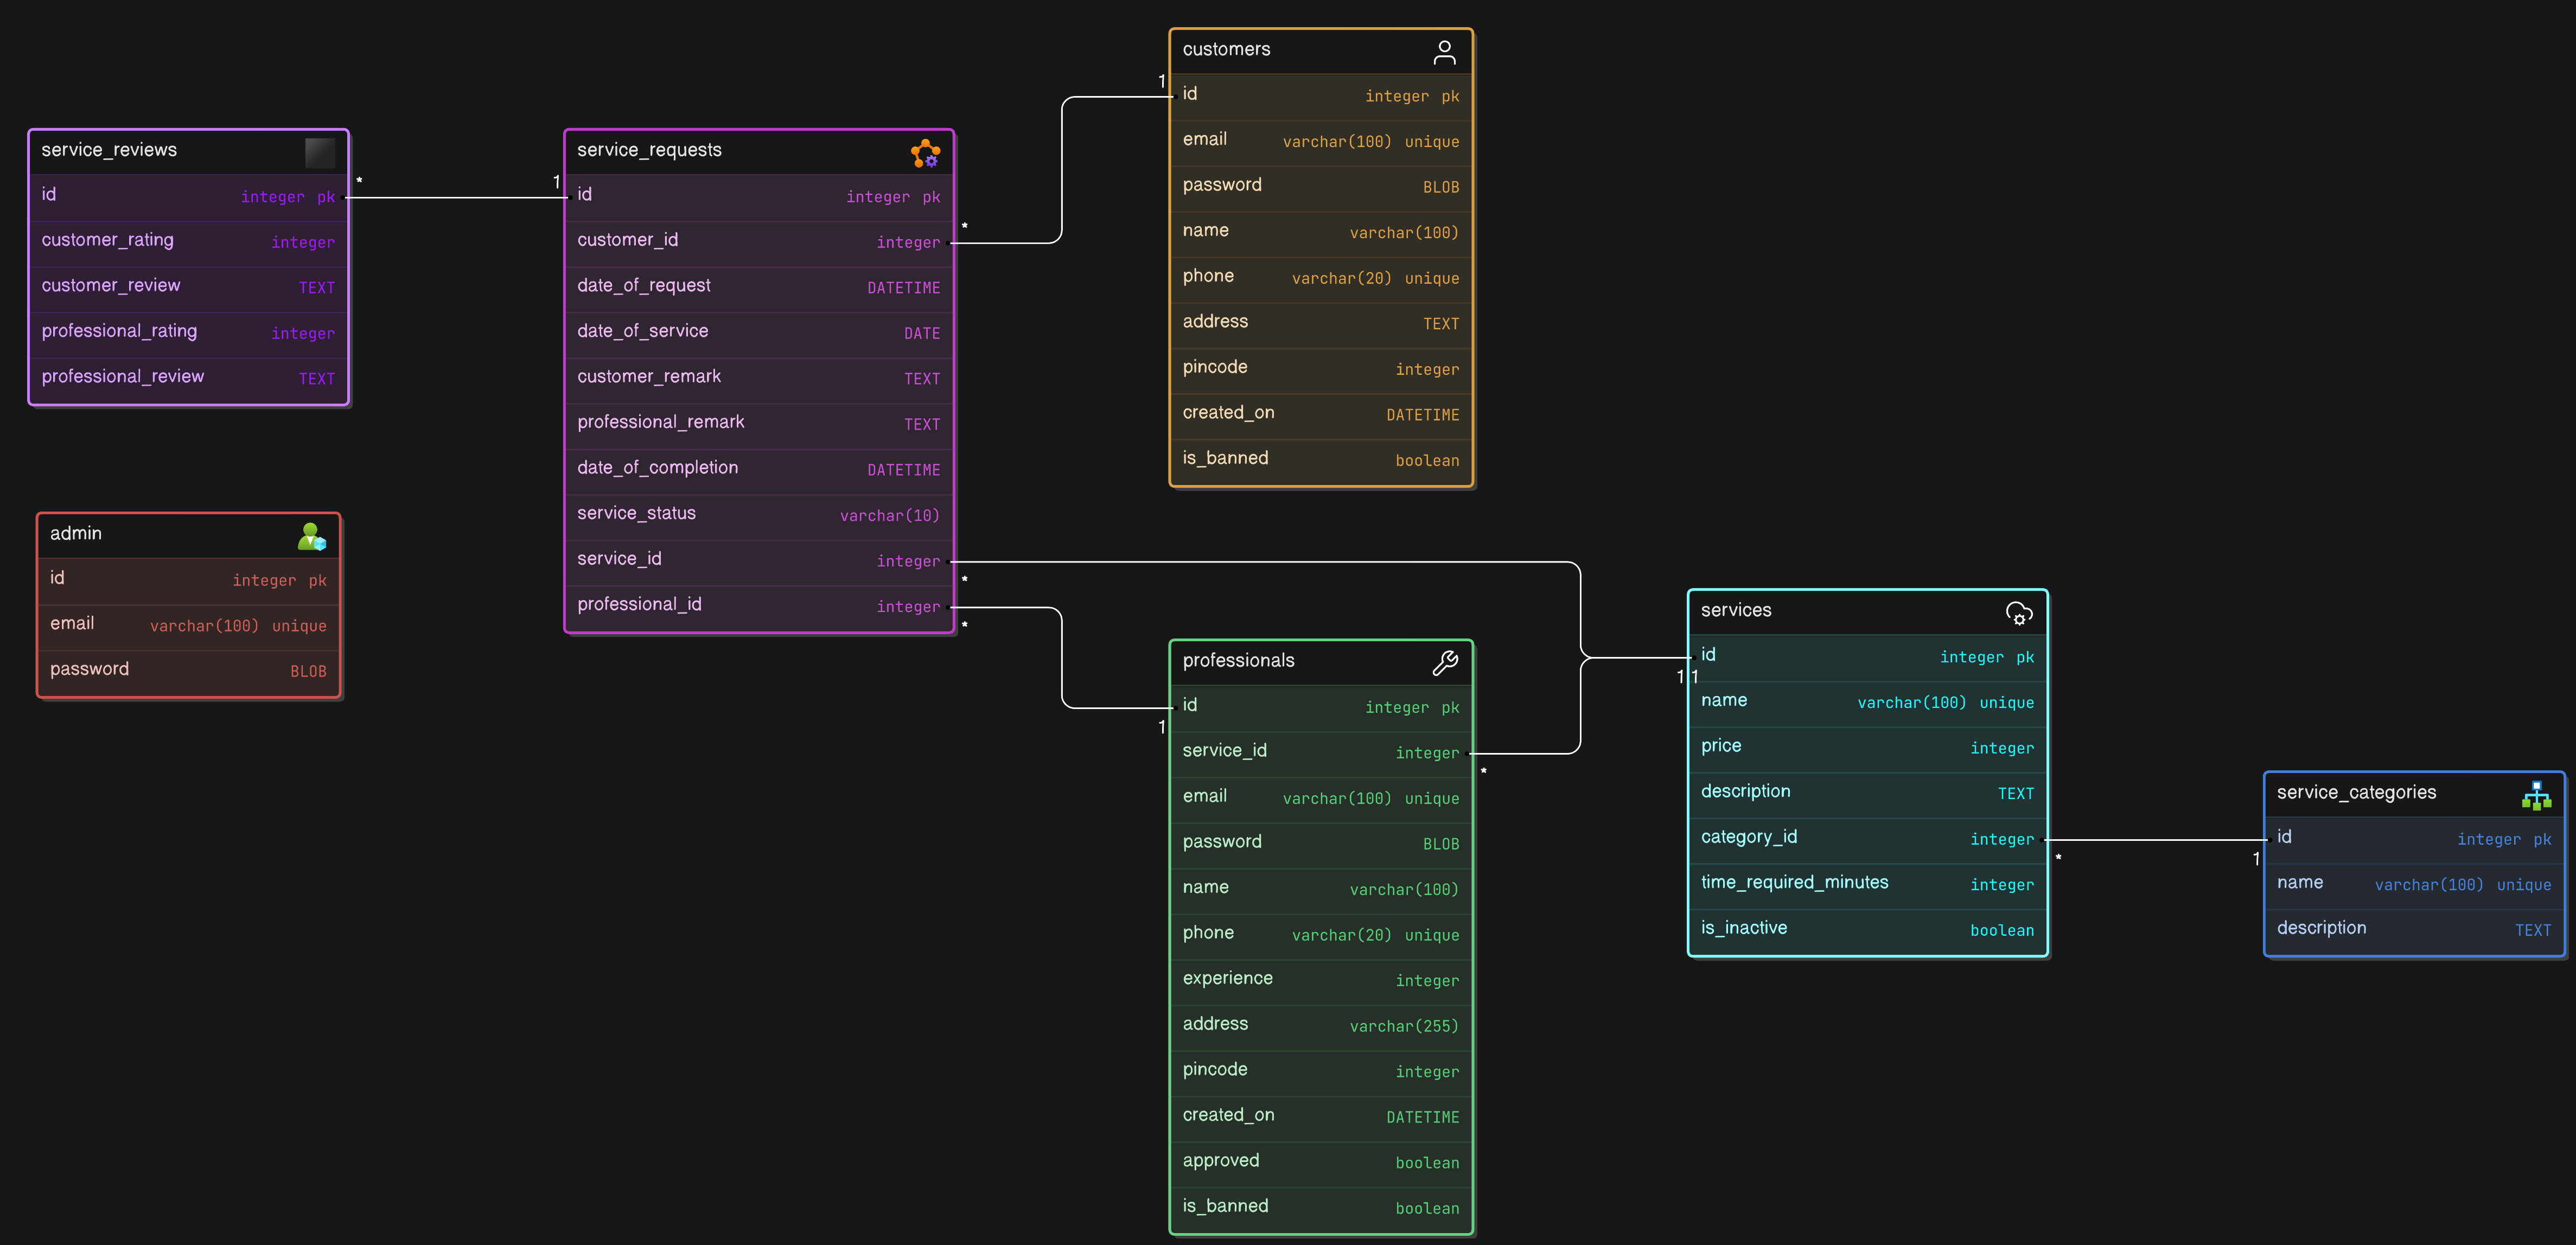The height and width of the screenshot is (1245, 2576).
Task: Select the approved boolean row in professionals
Action: pos(1320,1161)
